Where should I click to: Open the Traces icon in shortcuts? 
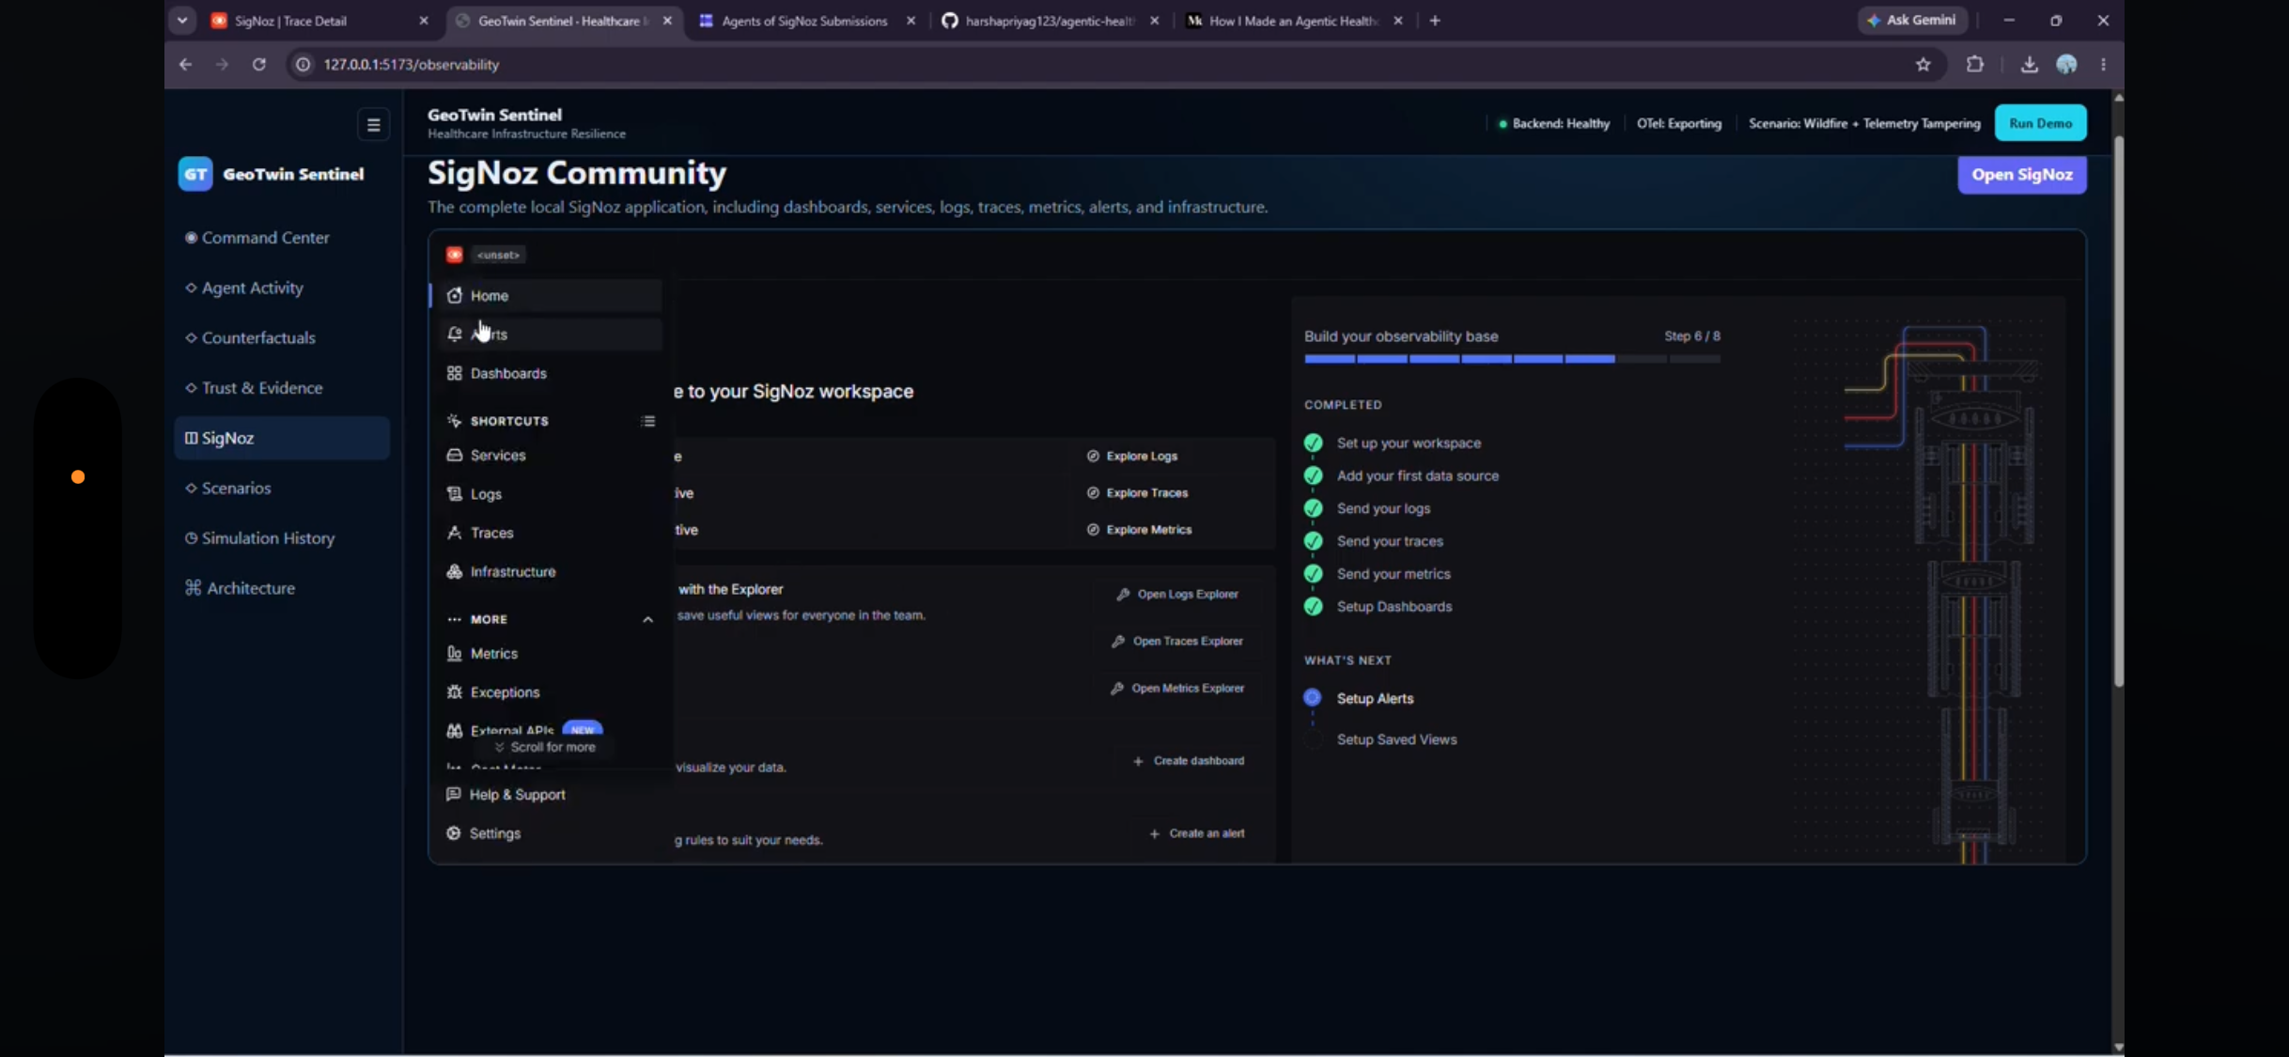[455, 533]
